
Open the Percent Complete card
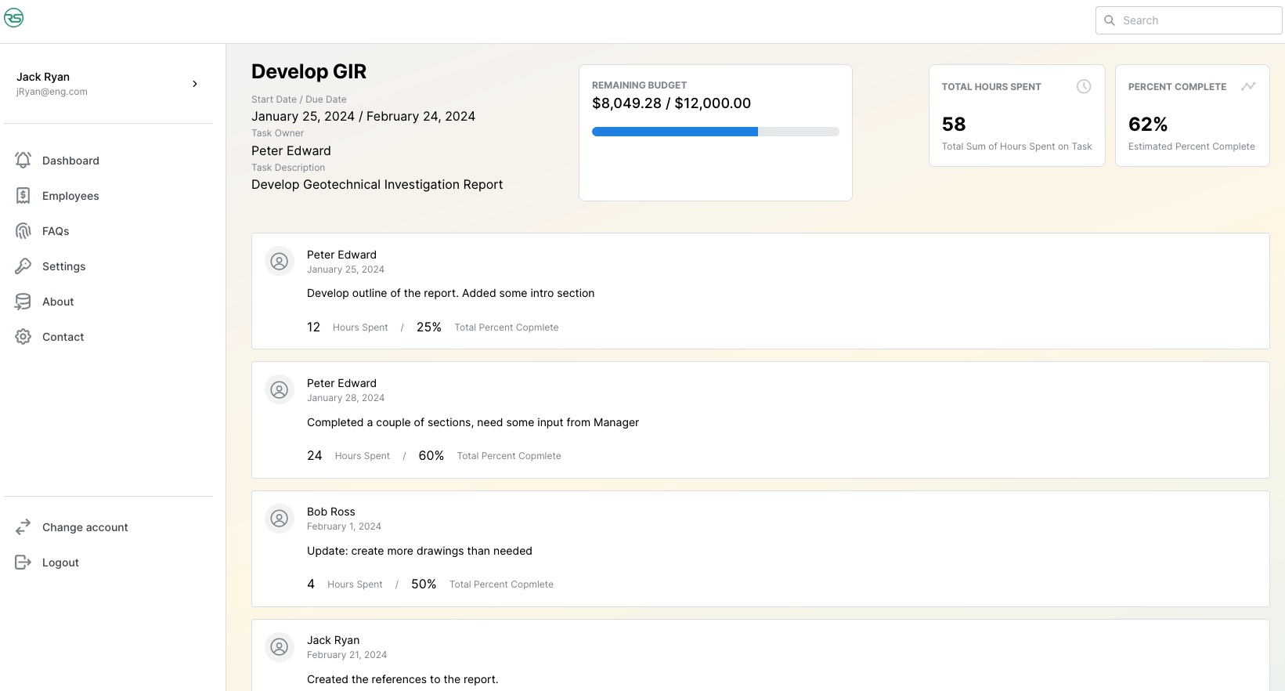[x=1192, y=115]
